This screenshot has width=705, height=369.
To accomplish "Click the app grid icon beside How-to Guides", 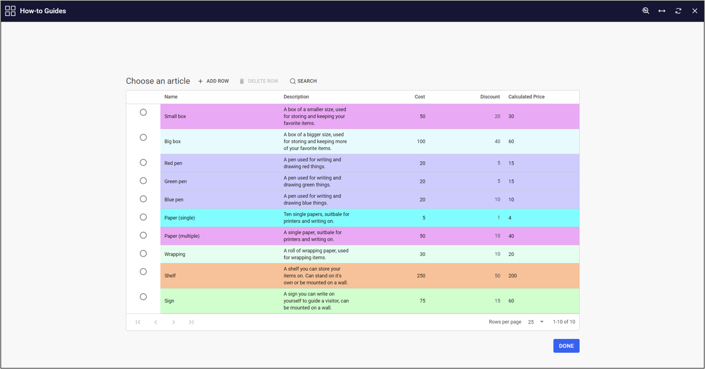I will coord(10,11).
